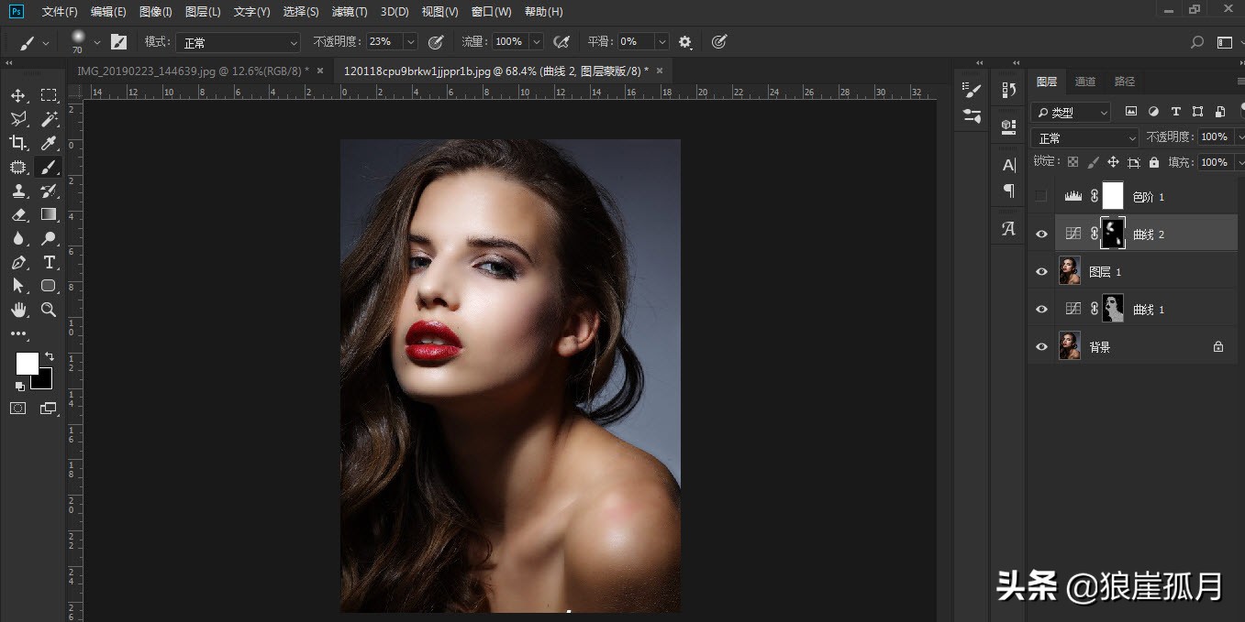Select the Magic Wand tool
This screenshot has width=1245, height=622.
[49, 119]
